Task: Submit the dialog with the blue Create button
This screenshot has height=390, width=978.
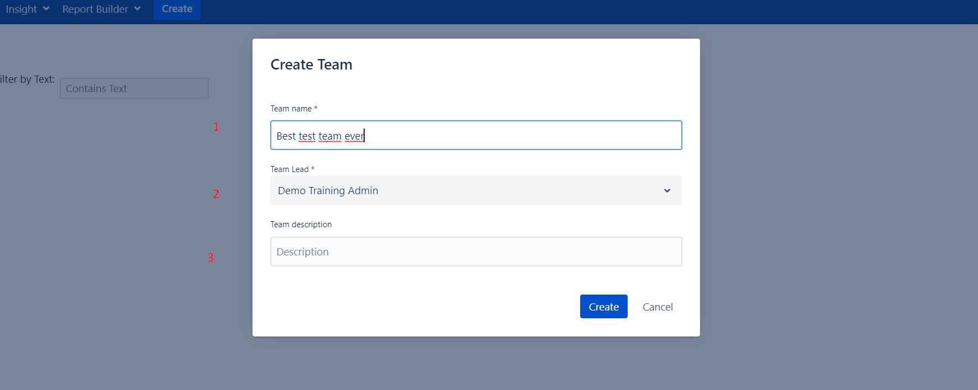Action: (x=603, y=307)
